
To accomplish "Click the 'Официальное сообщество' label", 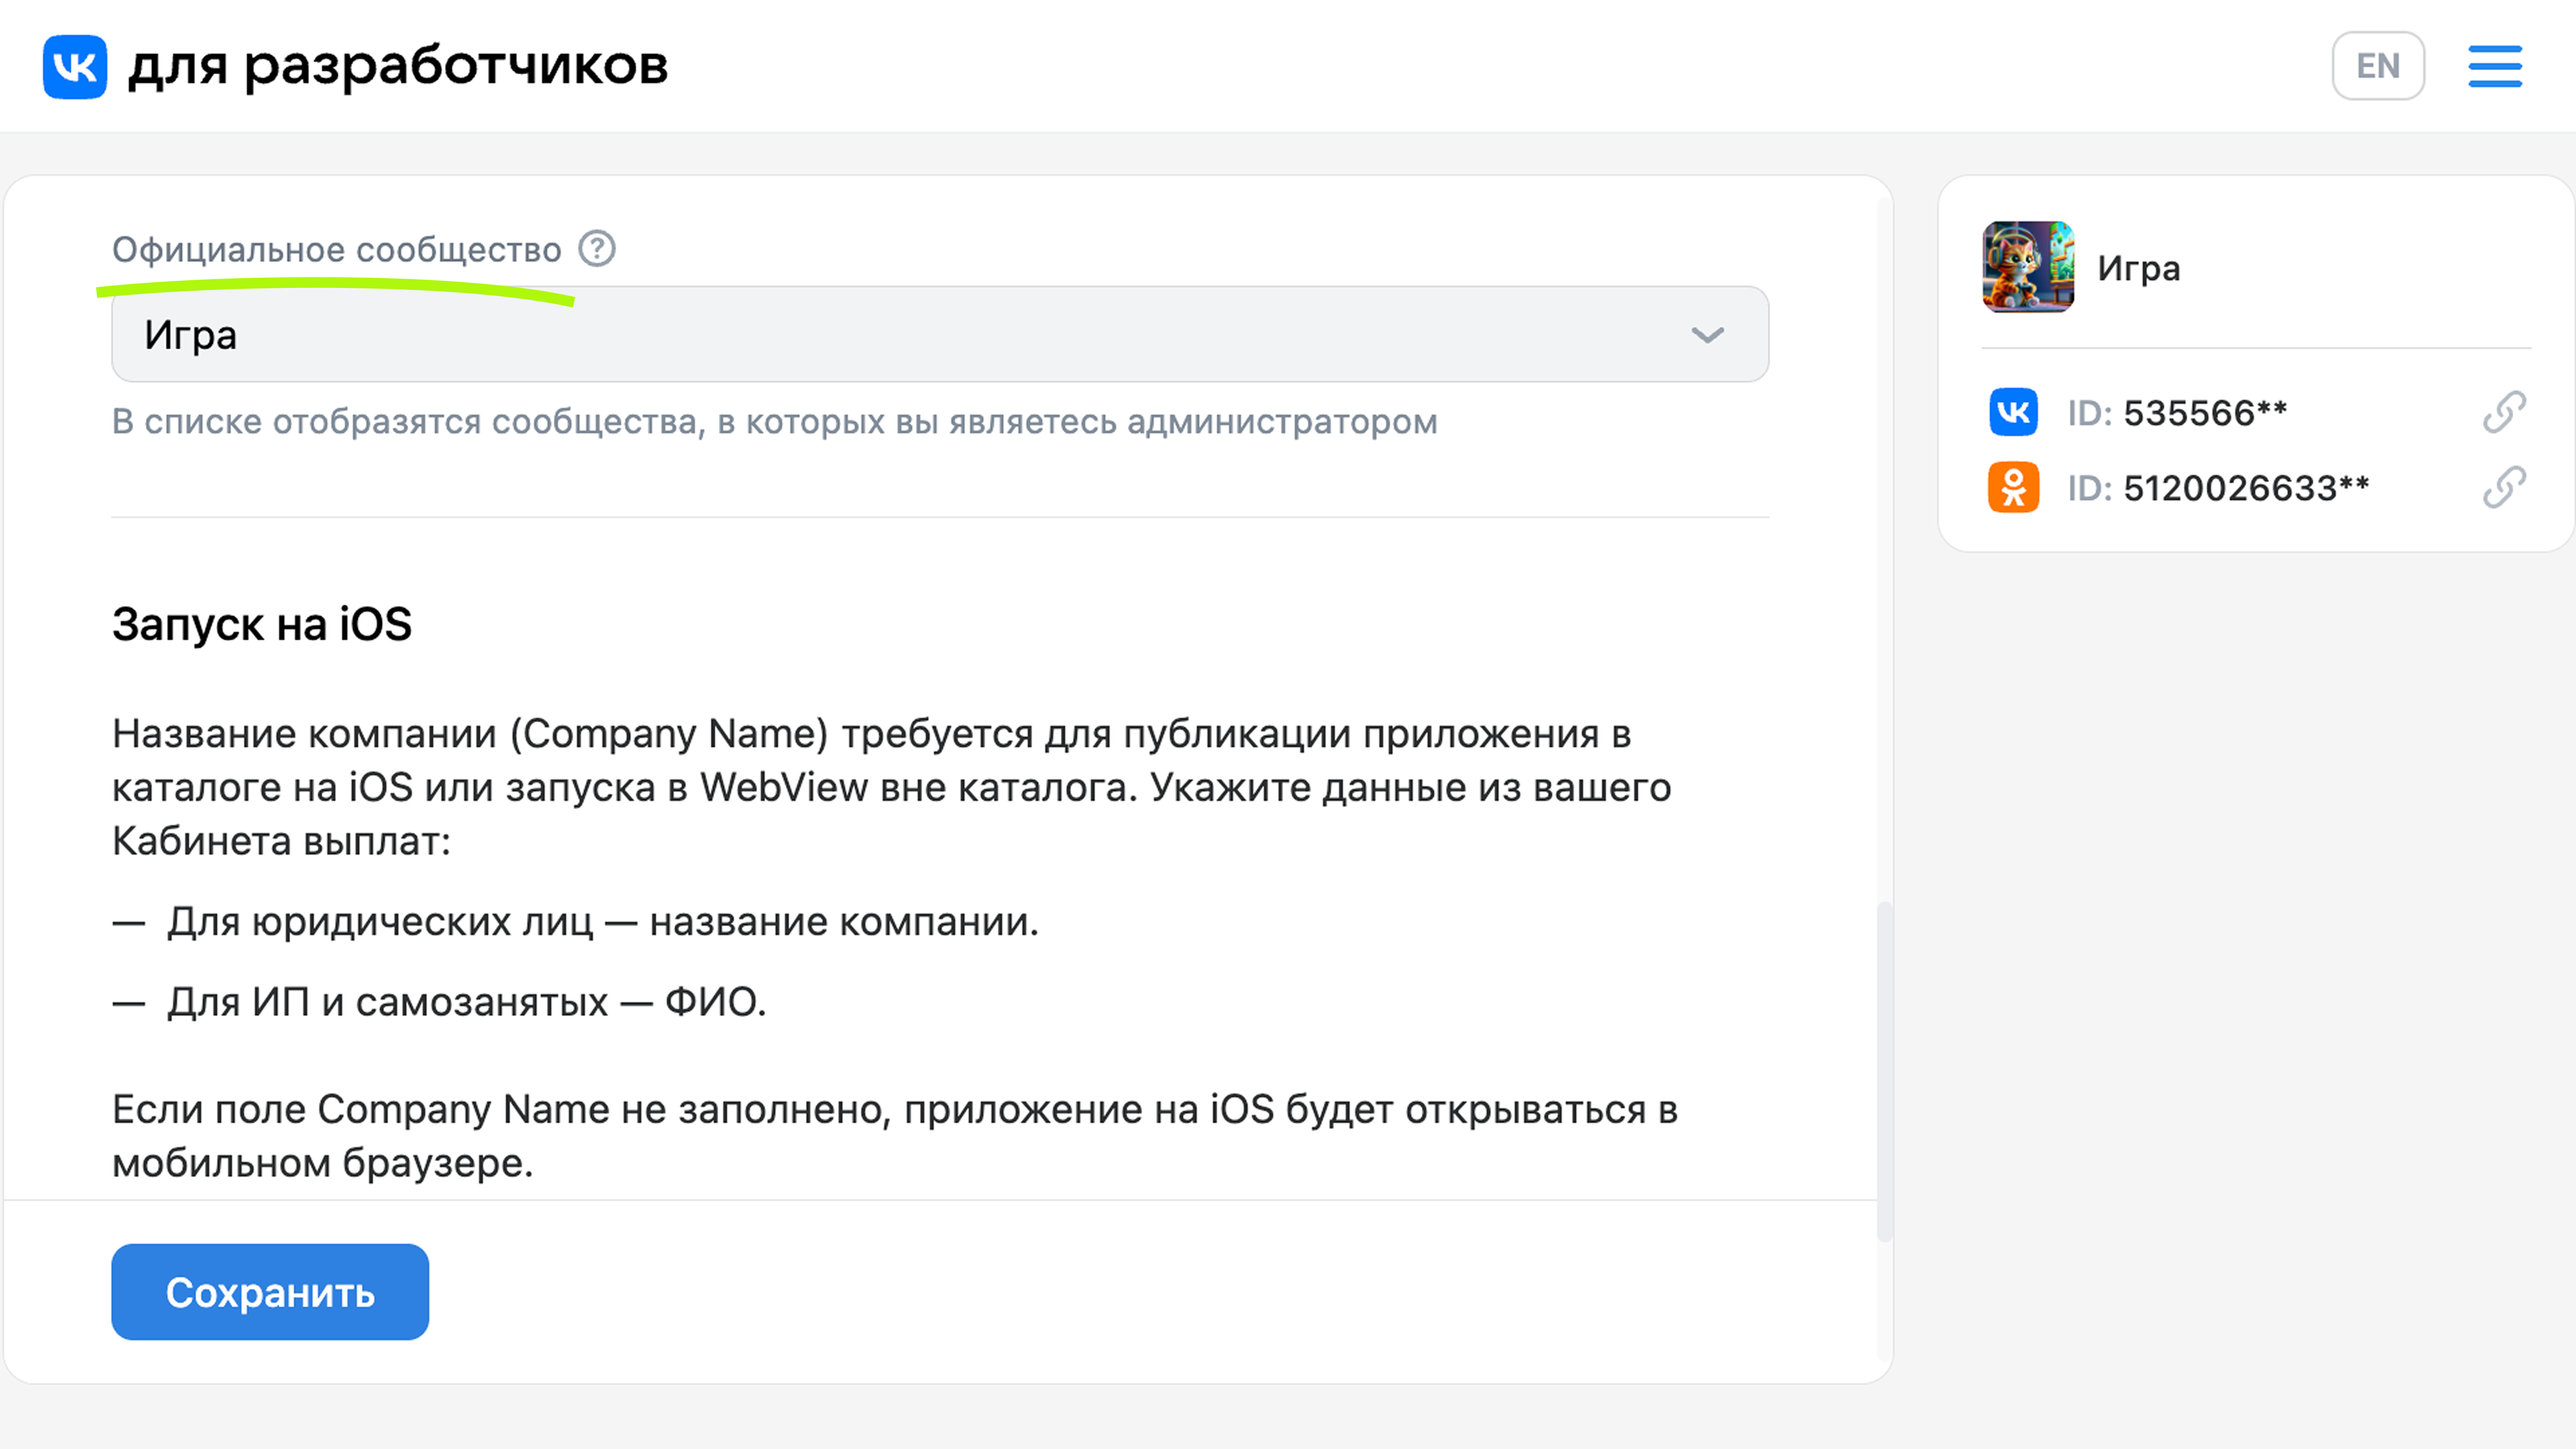I will click(x=337, y=249).
